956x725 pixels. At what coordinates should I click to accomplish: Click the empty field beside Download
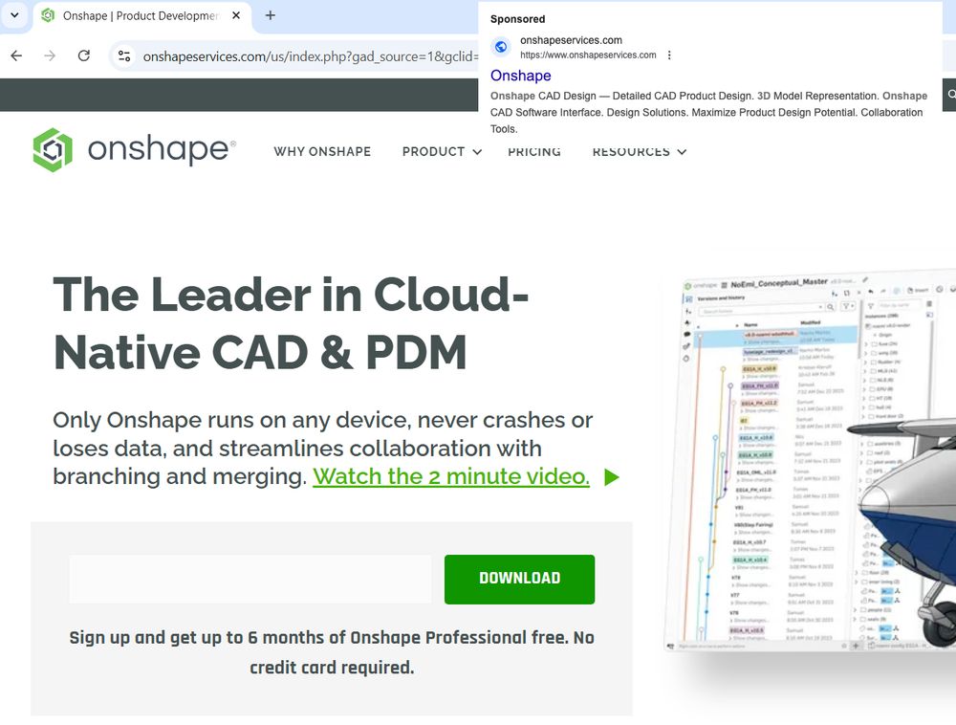(250, 580)
